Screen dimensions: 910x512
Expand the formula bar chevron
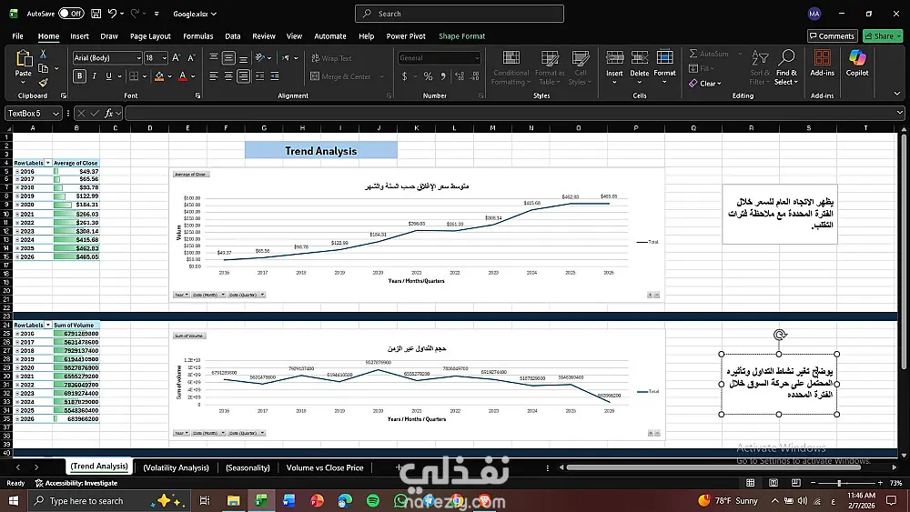coord(900,113)
